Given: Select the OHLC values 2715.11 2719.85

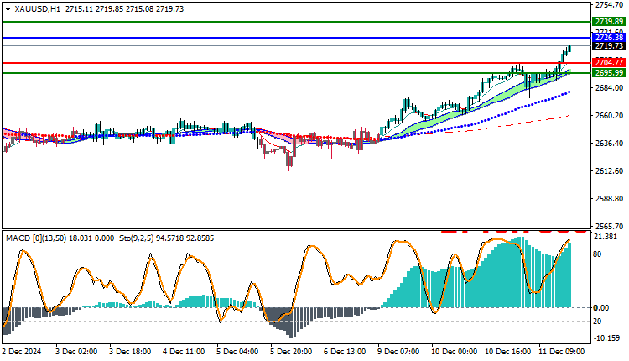Looking at the screenshot, I should pyautogui.click(x=94, y=9).
